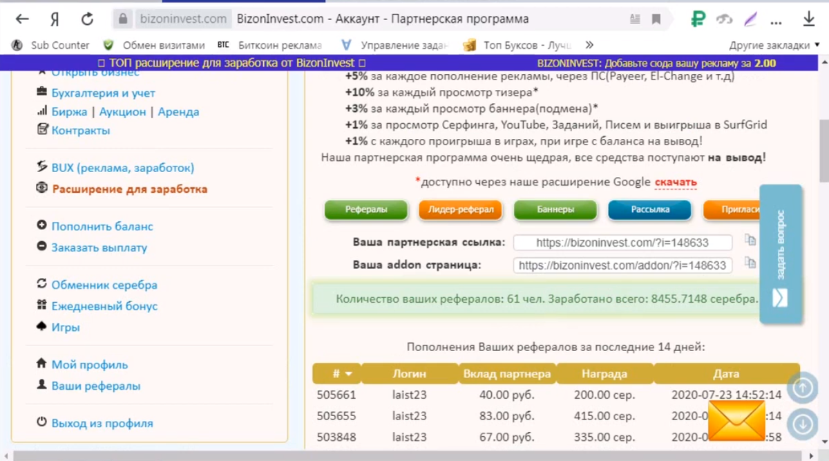Open the Аукцион link
Image resolution: width=829 pixels, height=461 pixels.
pos(122,111)
